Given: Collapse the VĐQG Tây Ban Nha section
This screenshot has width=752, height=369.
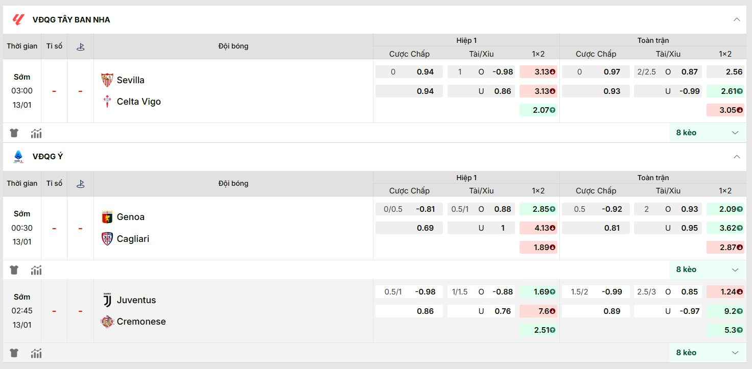Looking at the screenshot, I should click(x=736, y=20).
